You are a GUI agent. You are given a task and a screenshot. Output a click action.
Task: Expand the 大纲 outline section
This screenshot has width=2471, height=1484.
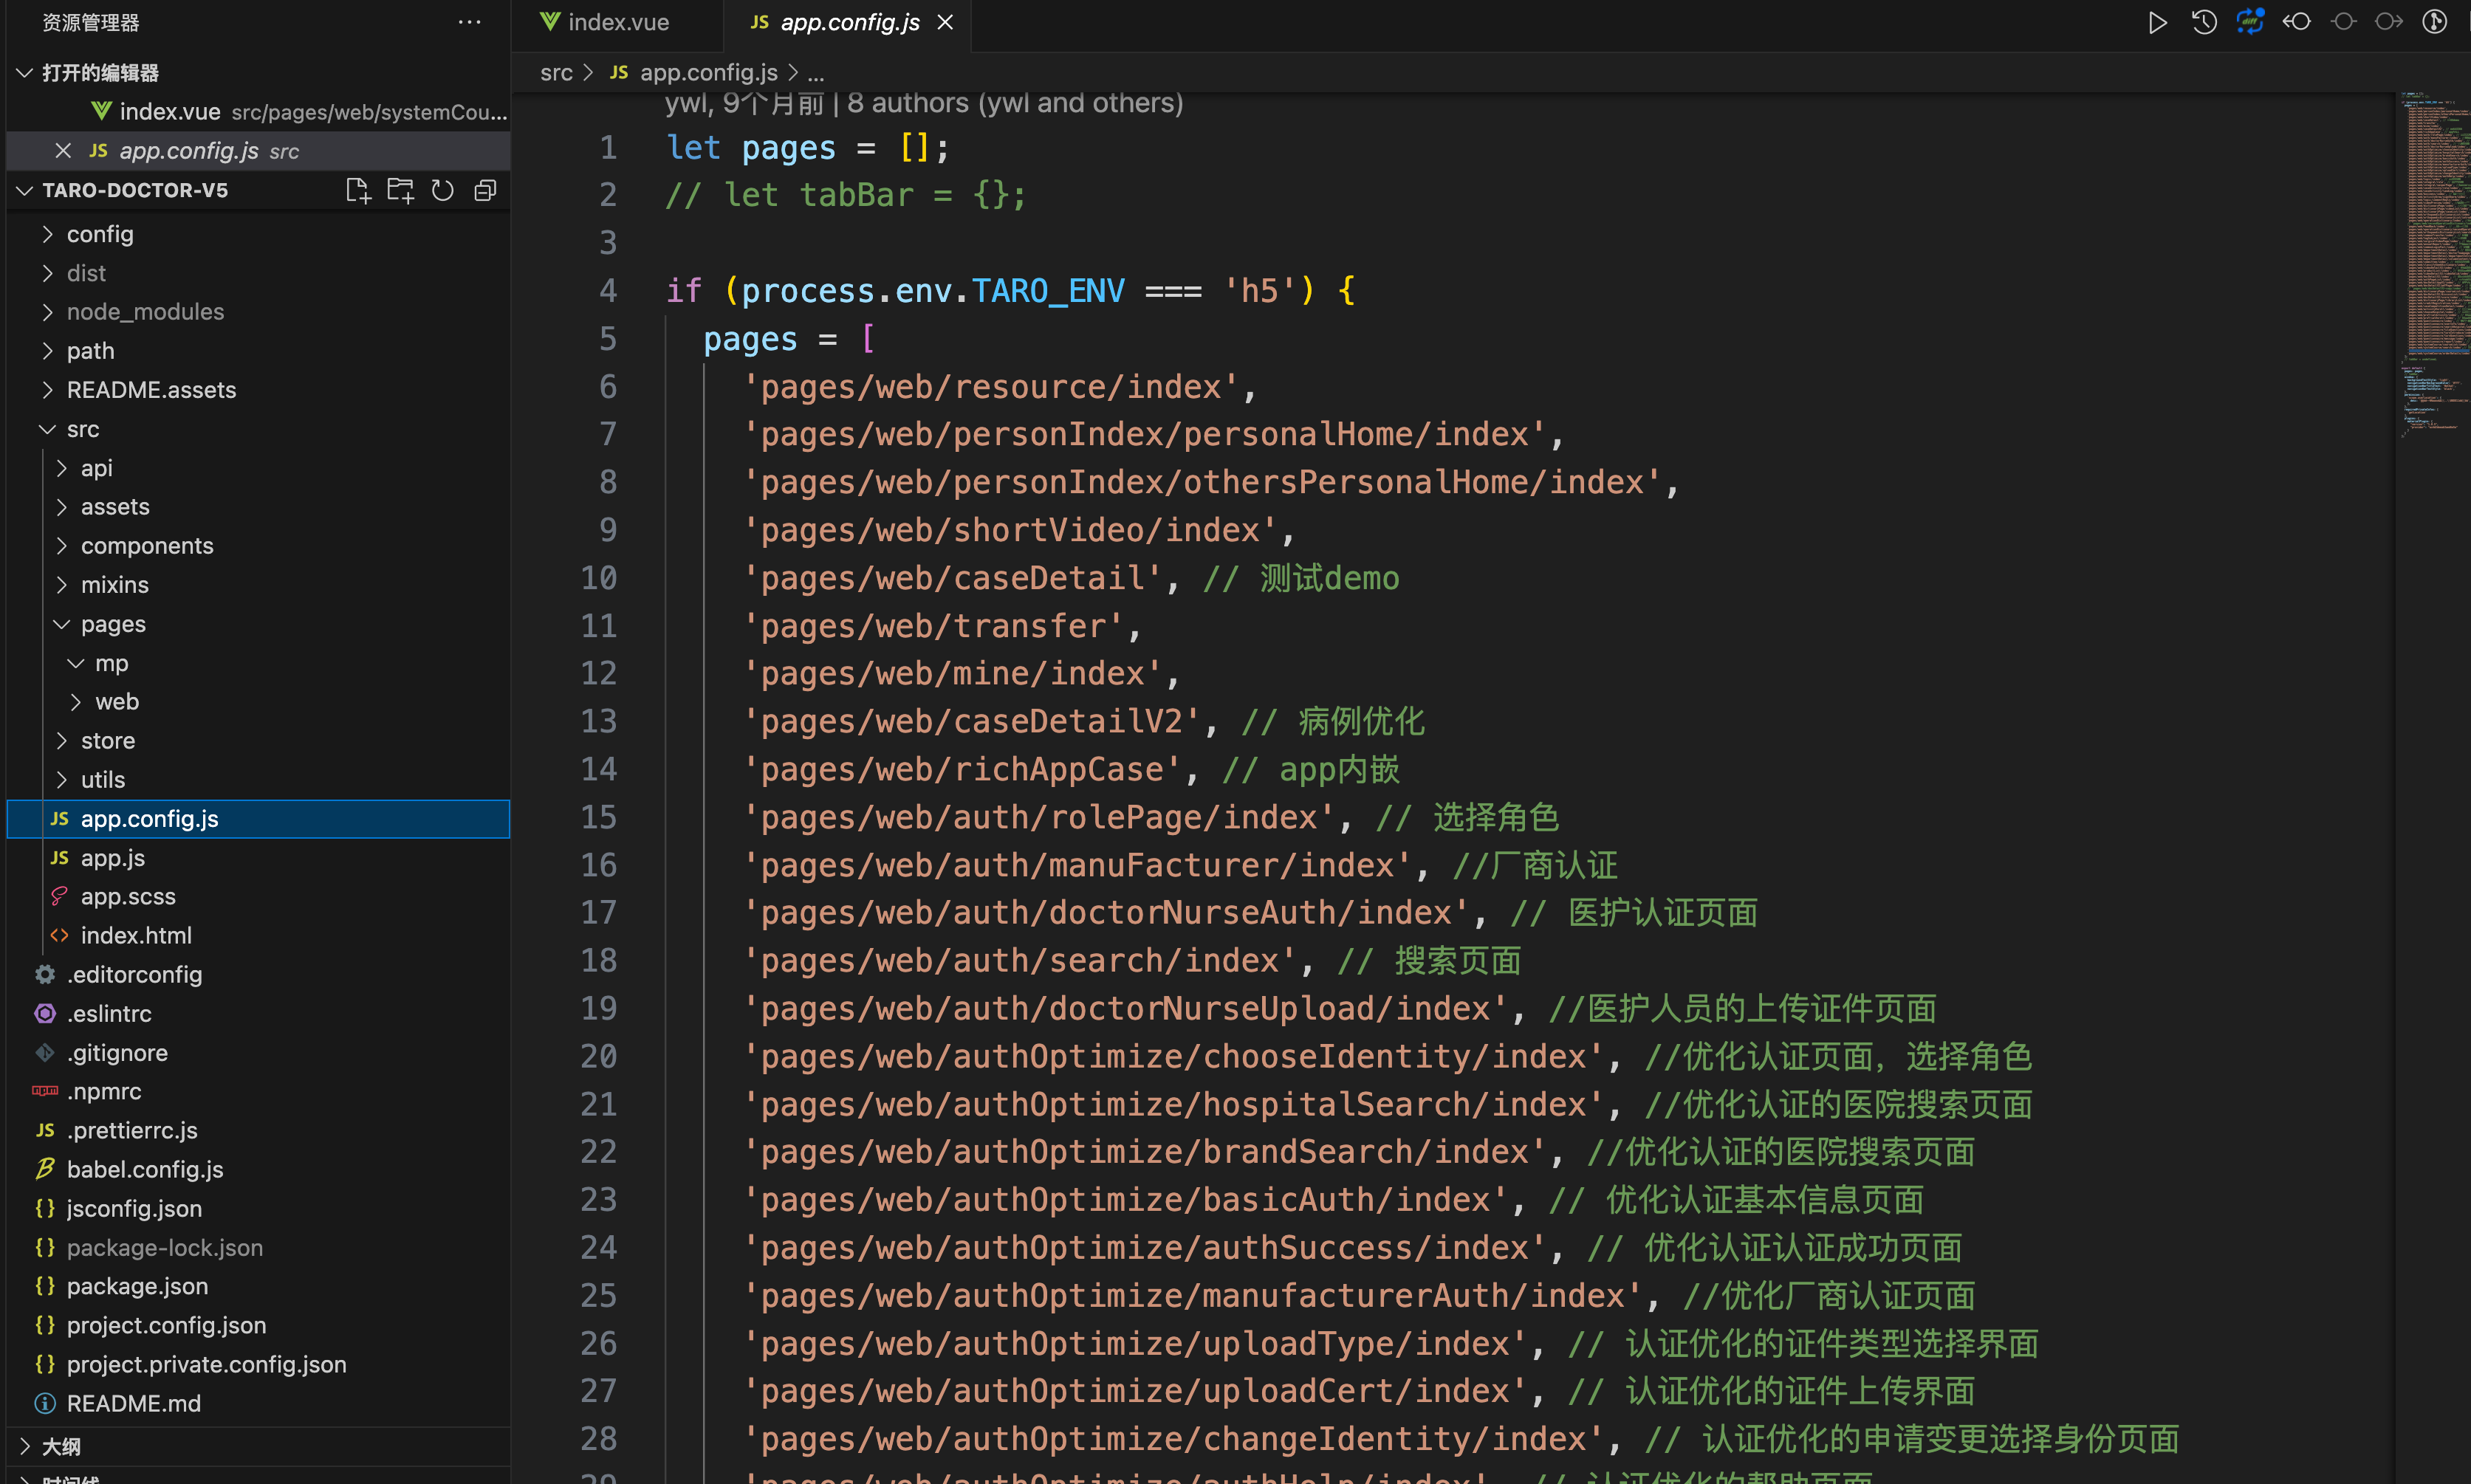[x=258, y=1446]
